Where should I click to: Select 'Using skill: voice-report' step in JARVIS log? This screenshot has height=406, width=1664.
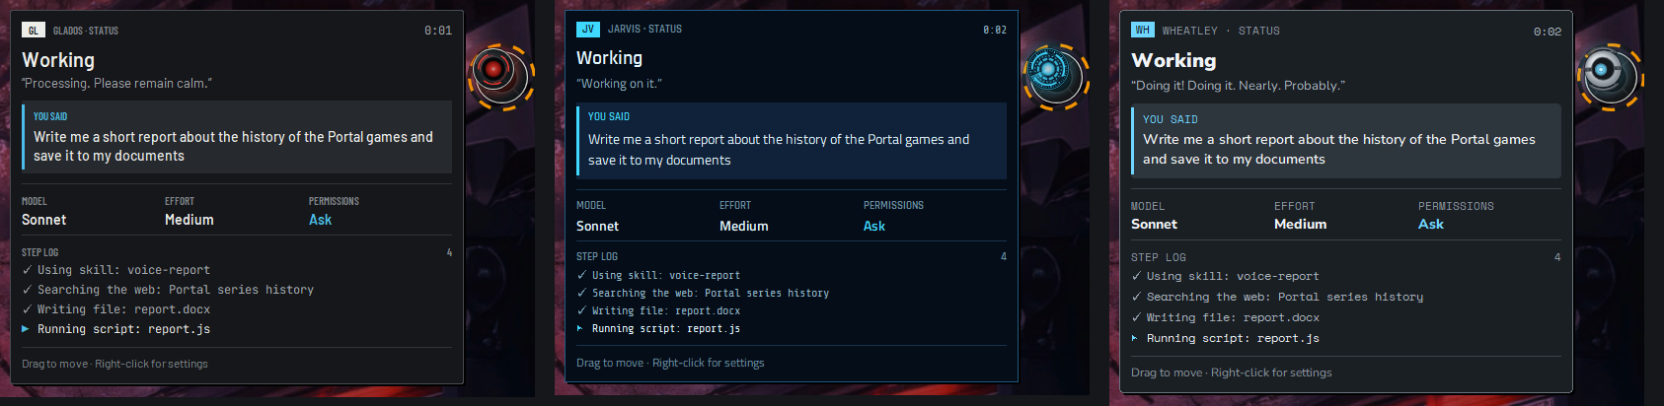click(658, 276)
